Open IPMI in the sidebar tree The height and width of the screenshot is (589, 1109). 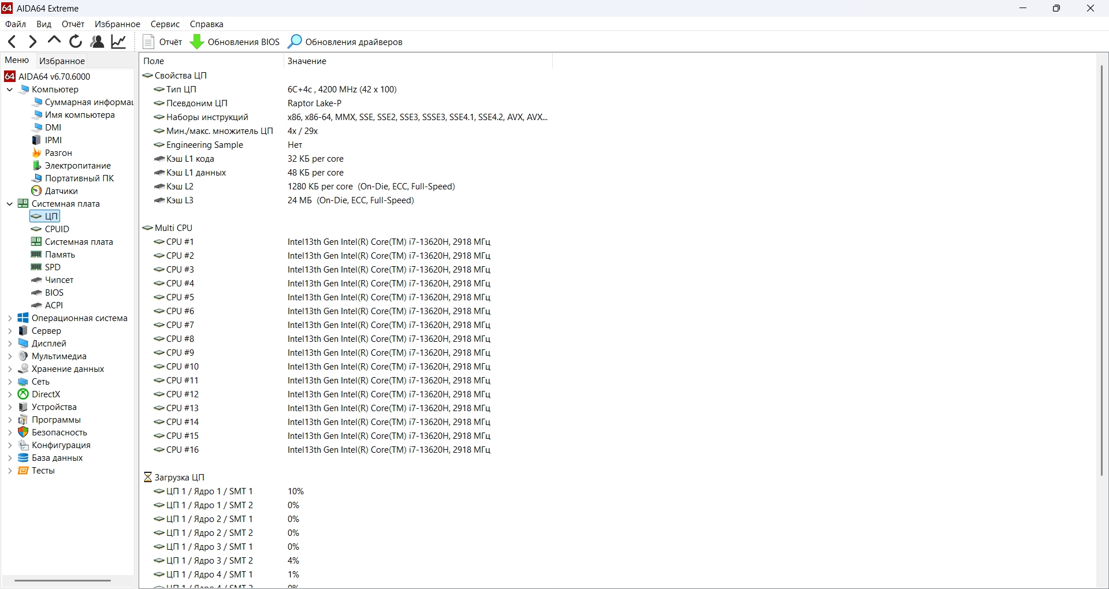pos(47,140)
